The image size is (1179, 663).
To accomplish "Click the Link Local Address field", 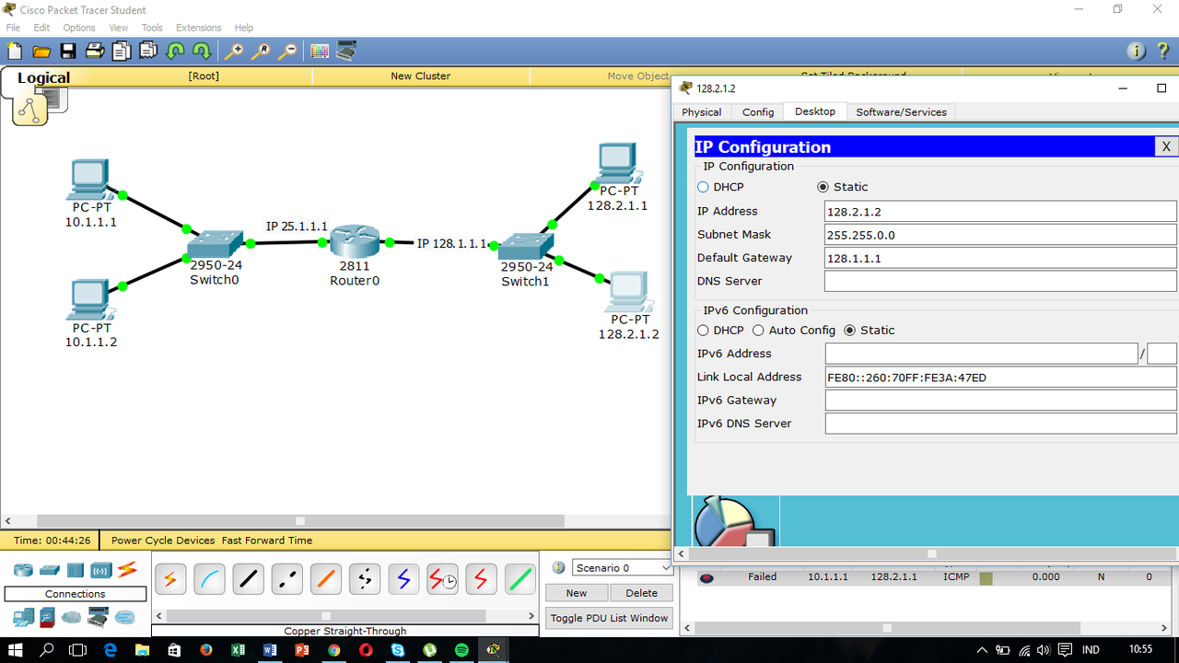I will pos(1000,378).
